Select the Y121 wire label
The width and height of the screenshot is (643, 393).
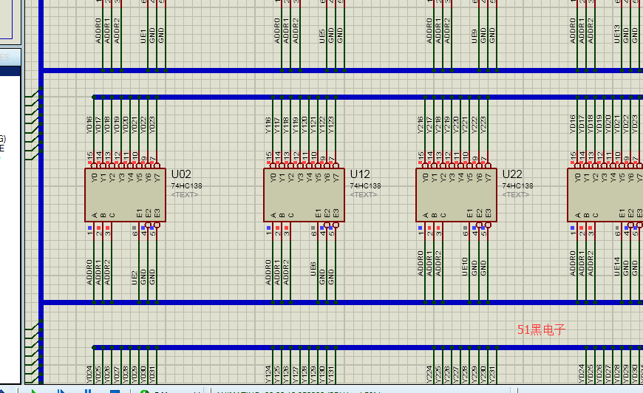click(313, 125)
